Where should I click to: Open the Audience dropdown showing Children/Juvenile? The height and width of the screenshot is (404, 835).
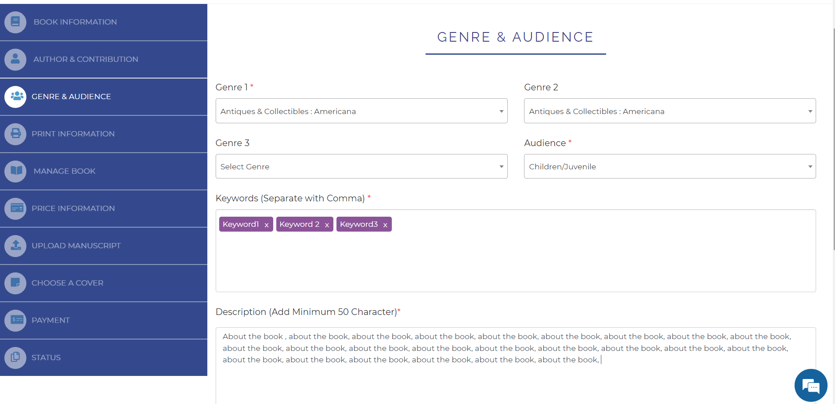pyautogui.click(x=670, y=166)
